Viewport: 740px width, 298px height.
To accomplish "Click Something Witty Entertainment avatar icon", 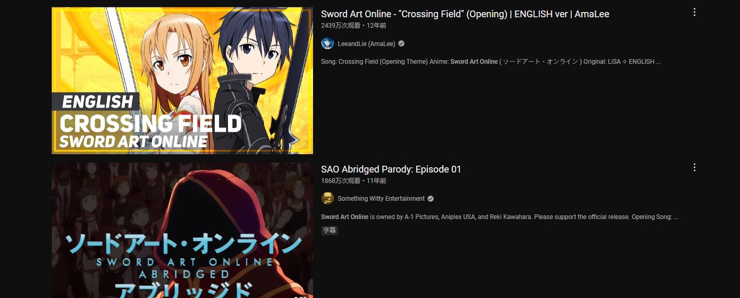I will (328, 199).
